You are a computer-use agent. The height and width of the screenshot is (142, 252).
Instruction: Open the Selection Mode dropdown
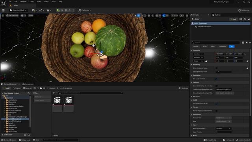tap(18, 10)
